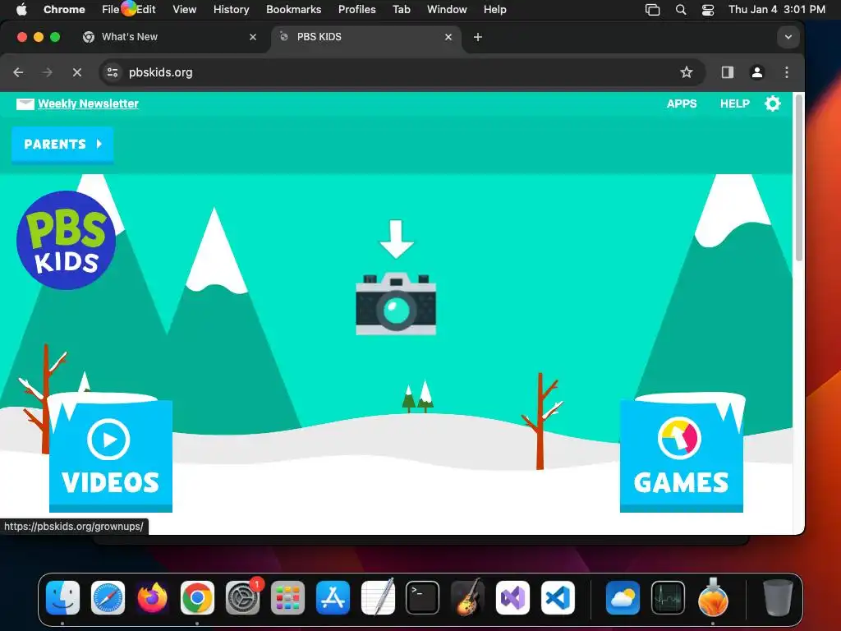Open the PARENTS section button
This screenshot has height=631, width=841.
tap(62, 144)
